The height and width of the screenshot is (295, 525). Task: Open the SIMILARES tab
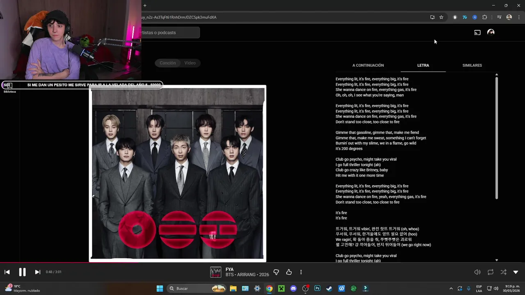(x=472, y=65)
